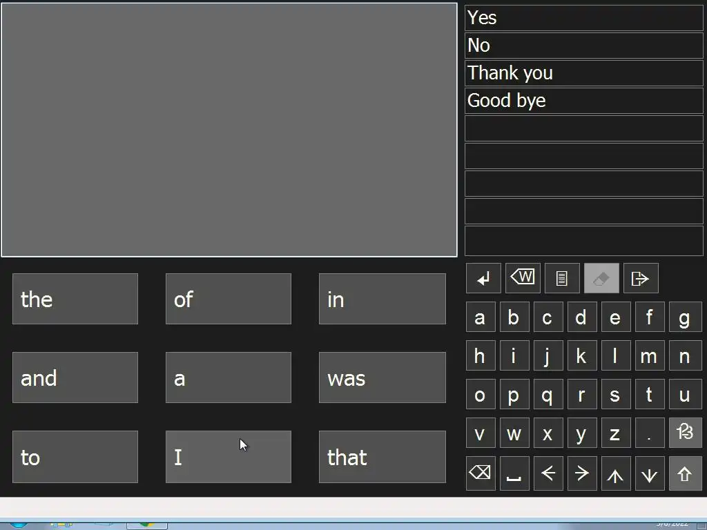Select the first empty phrase slot
The height and width of the screenshot is (530, 707).
tap(583, 128)
